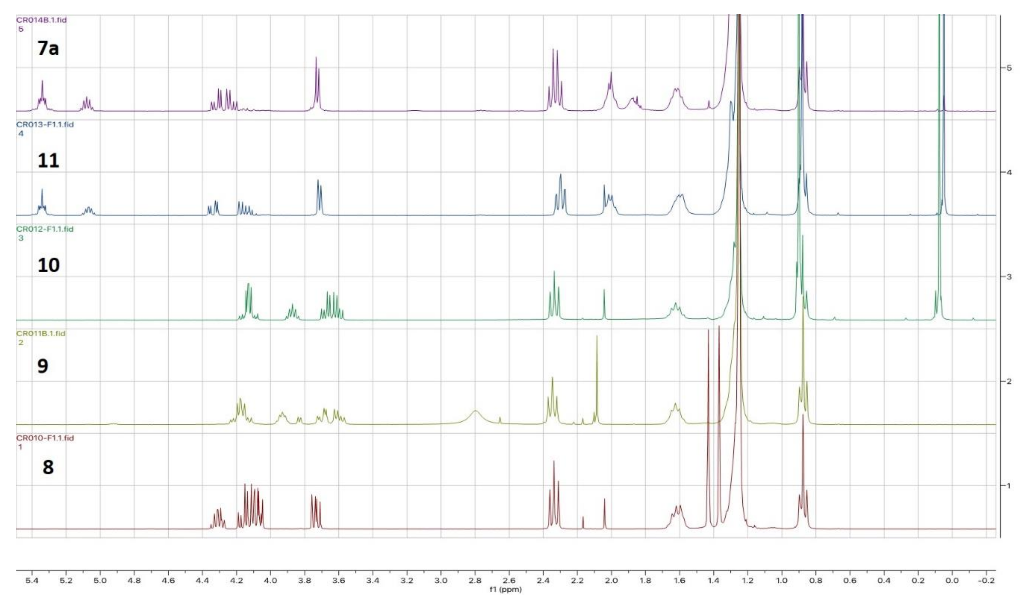Screen dimensions: 1028x607
Task: Click the CR010-F1.1.fid red label
Action: pyautogui.click(x=45, y=438)
